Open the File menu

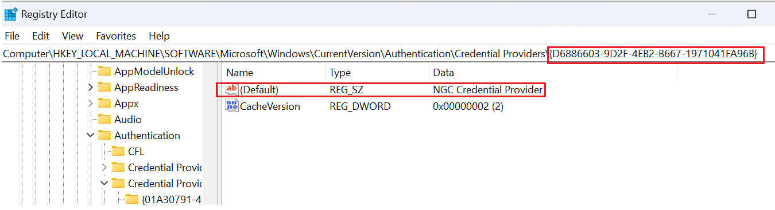(x=12, y=35)
